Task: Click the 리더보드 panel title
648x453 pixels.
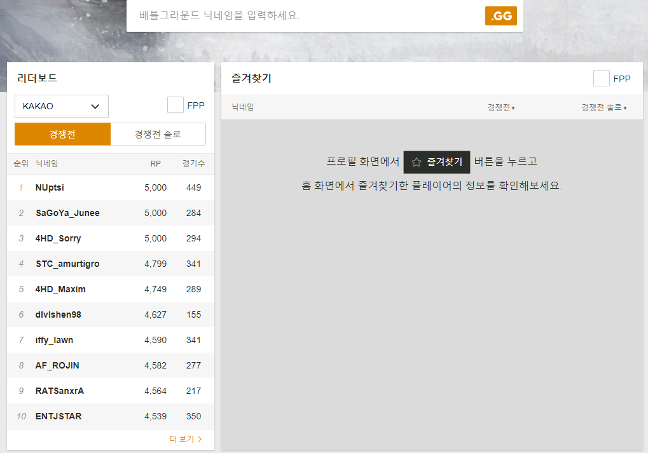Action: pos(37,78)
